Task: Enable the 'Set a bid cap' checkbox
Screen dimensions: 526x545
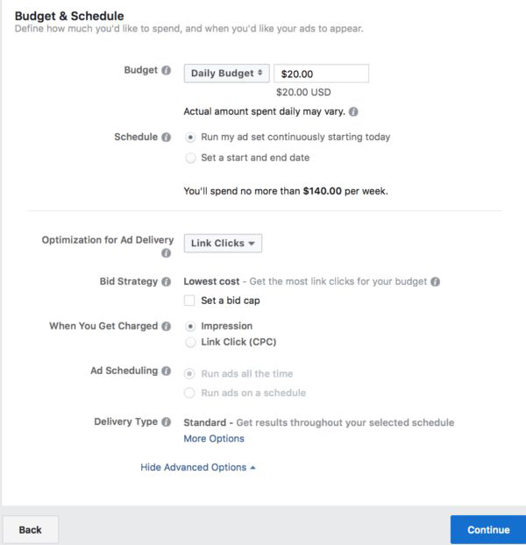Action: point(189,301)
